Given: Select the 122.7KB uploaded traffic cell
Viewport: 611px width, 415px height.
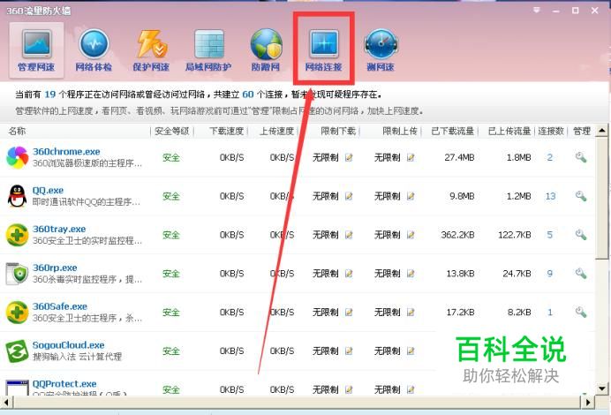Looking at the screenshot, I should pyautogui.click(x=515, y=235).
